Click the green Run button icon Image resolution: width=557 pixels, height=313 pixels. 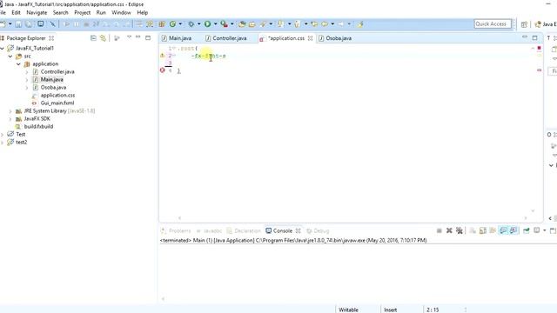[x=207, y=24]
